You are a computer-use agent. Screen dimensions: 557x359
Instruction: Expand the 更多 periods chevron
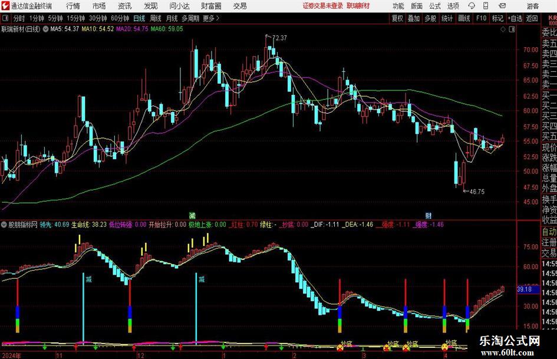click(217, 18)
